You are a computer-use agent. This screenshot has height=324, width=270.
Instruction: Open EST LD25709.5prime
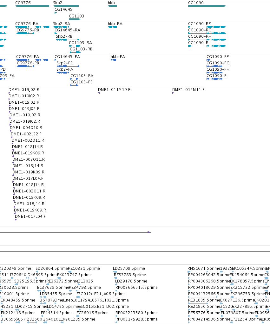(129, 269)
